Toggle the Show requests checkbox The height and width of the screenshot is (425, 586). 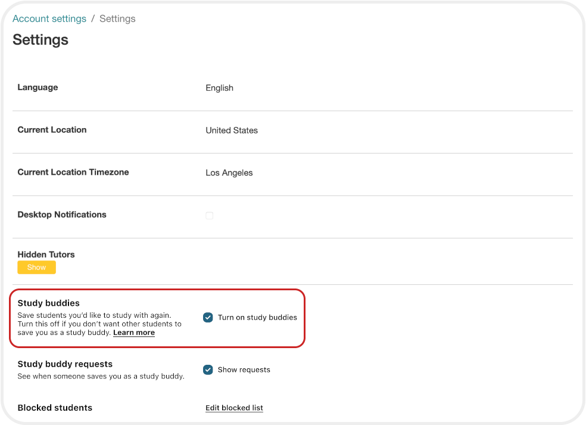point(208,370)
